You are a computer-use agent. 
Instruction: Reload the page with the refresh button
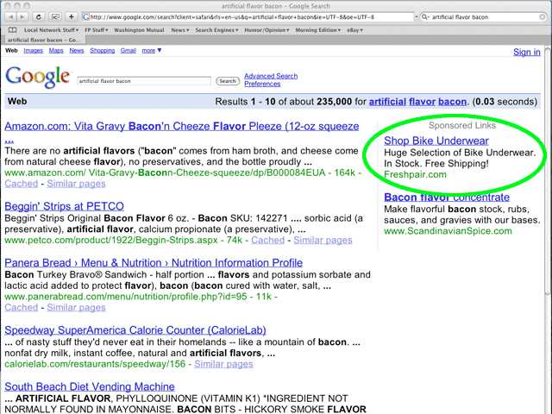[x=39, y=16]
